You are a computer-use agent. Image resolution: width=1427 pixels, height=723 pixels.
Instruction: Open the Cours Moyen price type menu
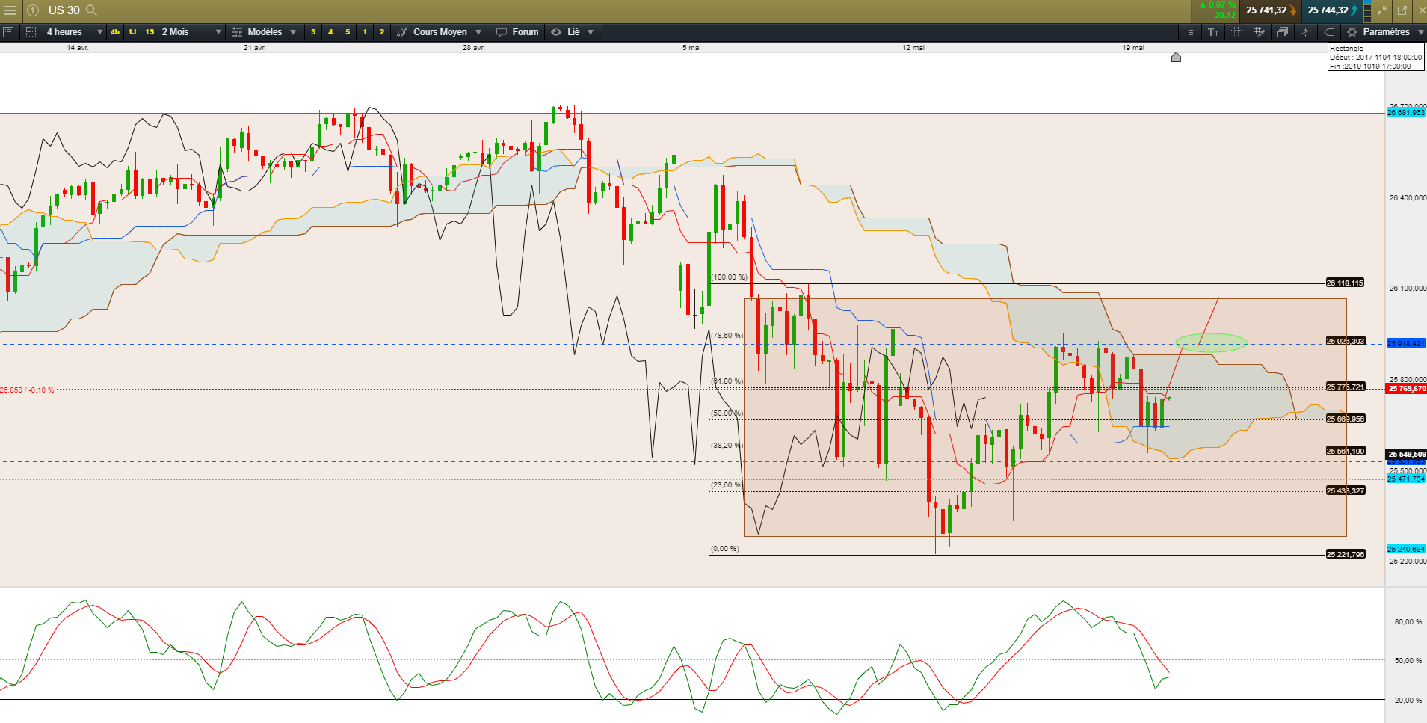pyautogui.click(x=440, y=32)
